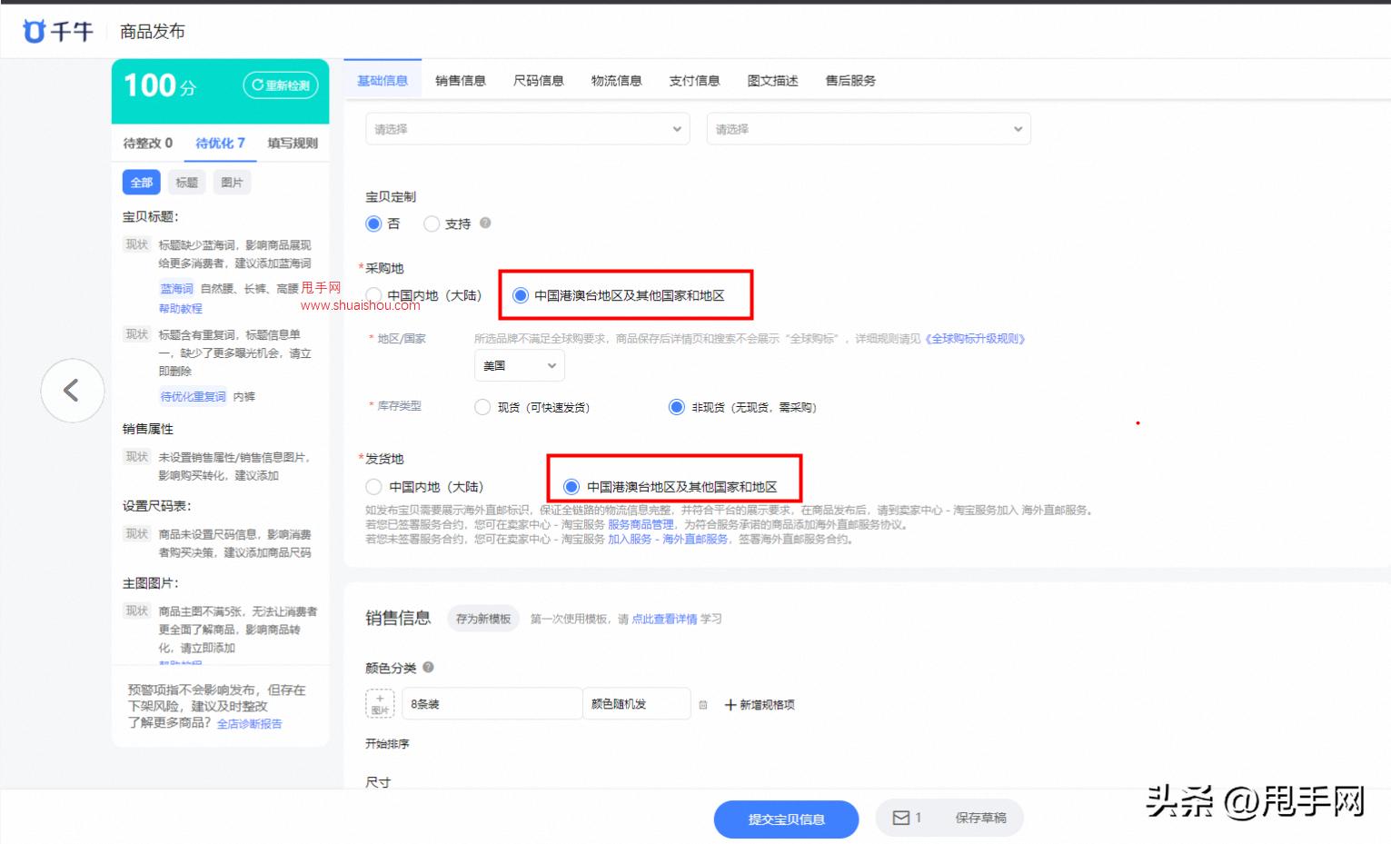Click the 图片 upload placeholder in 颜色分类

(380, 703)
